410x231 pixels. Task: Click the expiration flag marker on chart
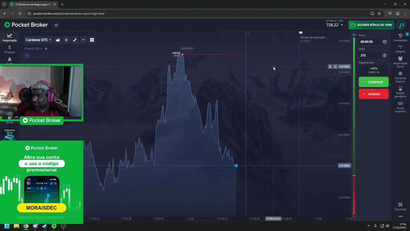coord(301,32)
